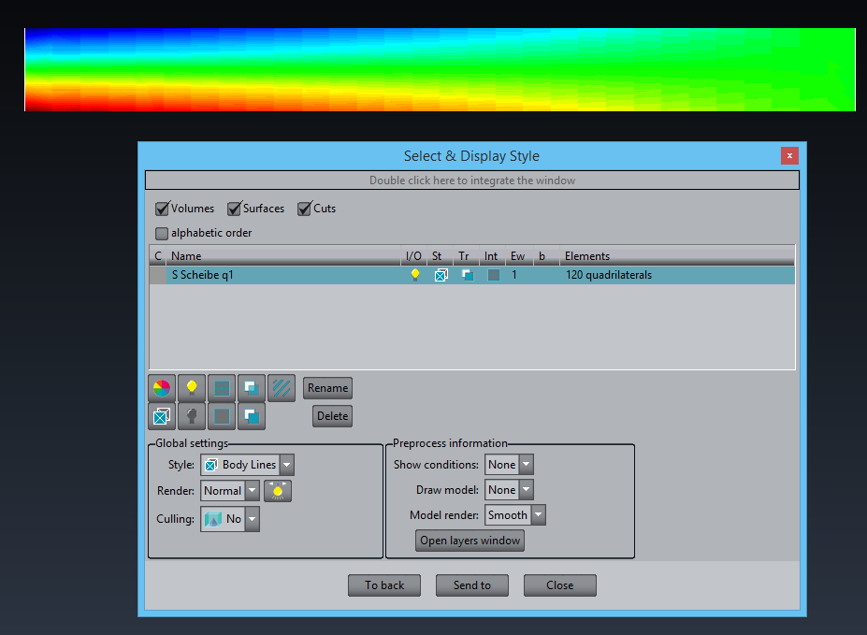Click the boundary box style icon button
This screenshot has width=867, height=635.
coord(162,416)
